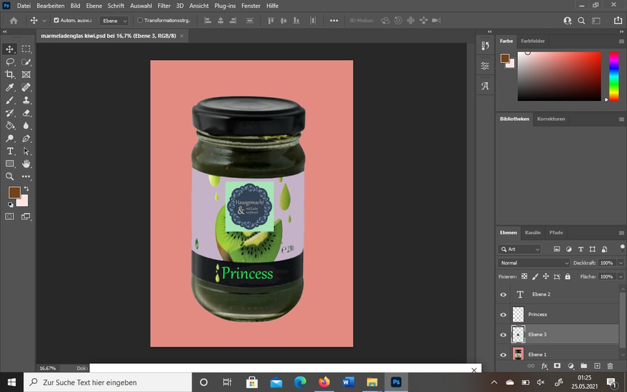Toggle Quick Mask mode
The image size is (627, 392).
9,216
